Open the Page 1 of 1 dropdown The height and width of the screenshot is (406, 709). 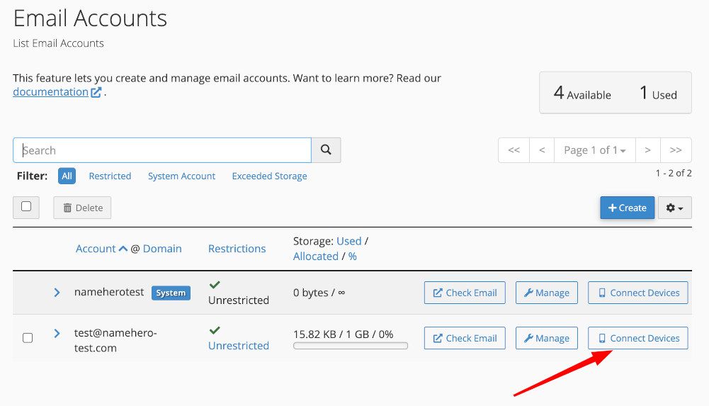tap(594, 150)
